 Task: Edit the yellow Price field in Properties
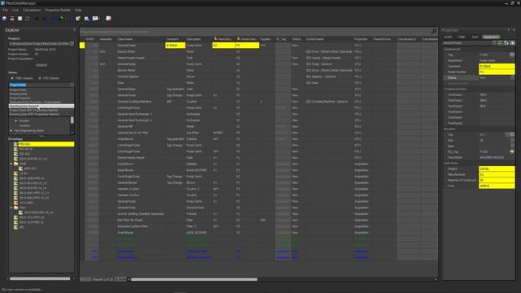pos(497,186)
